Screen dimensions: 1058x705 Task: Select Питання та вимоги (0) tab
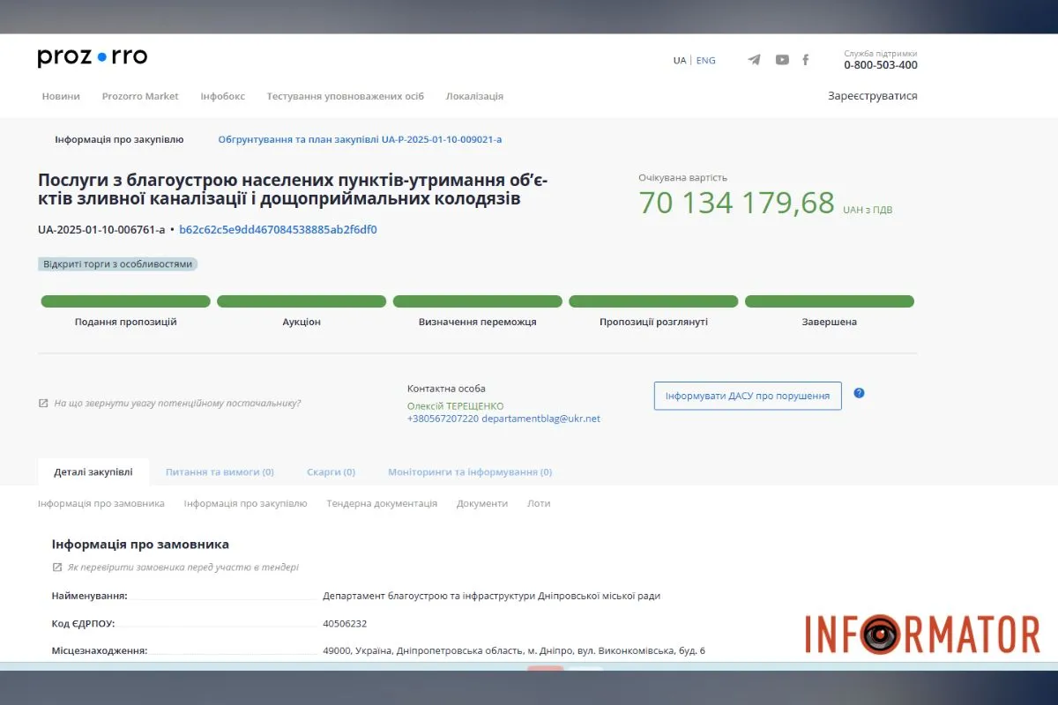220,472
